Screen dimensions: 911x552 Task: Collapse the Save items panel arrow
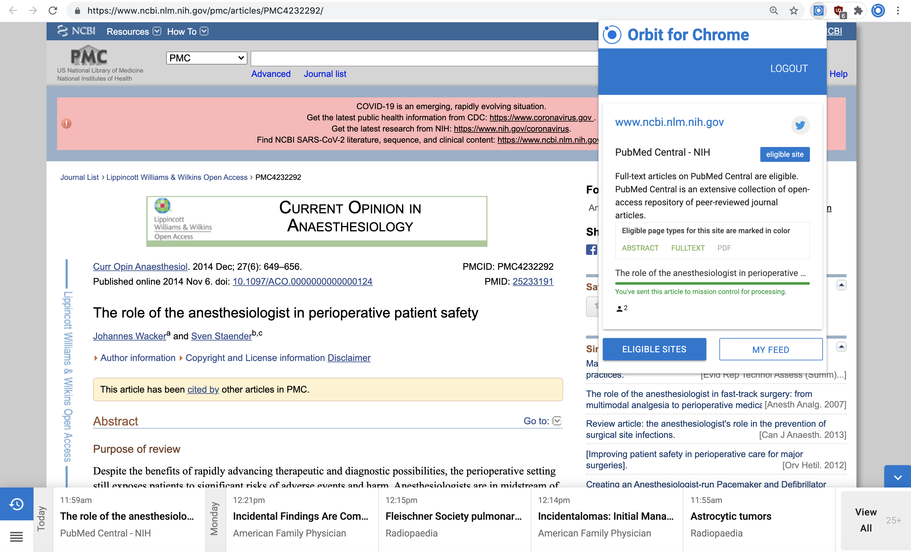point(841,285)
